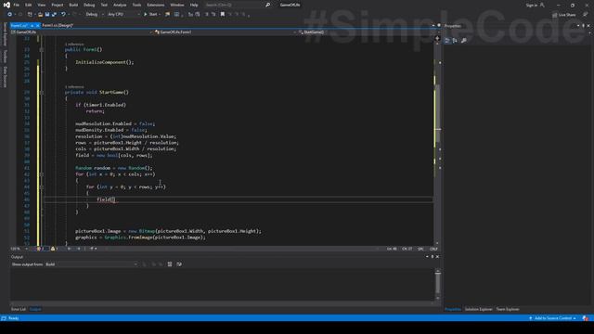
Task: Click the Start debugging button
Action: pos(150,15)
